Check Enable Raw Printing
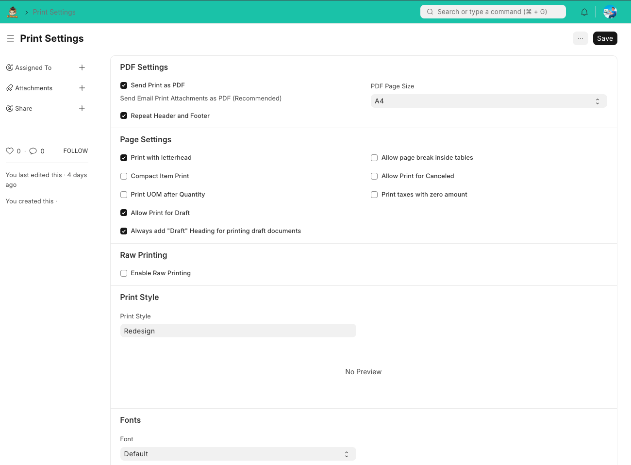Screen dimensions: 631x465 coord(124,273)
